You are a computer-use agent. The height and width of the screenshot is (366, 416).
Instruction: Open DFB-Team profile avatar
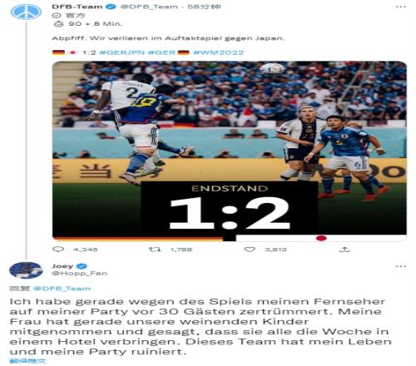pos(26,12)
